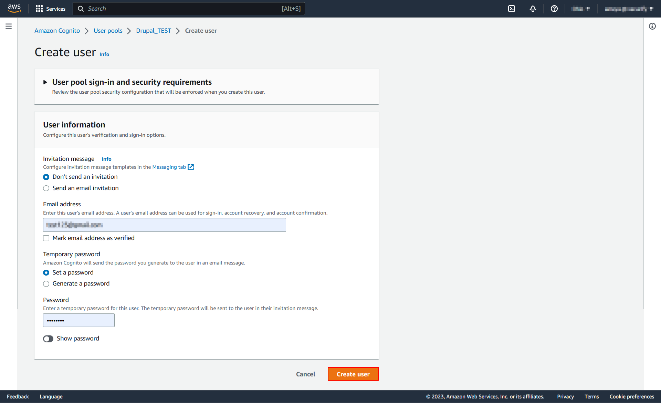The image size is (661, 403).
Task: Open the account menu dropdown
Action: point(629,9)
